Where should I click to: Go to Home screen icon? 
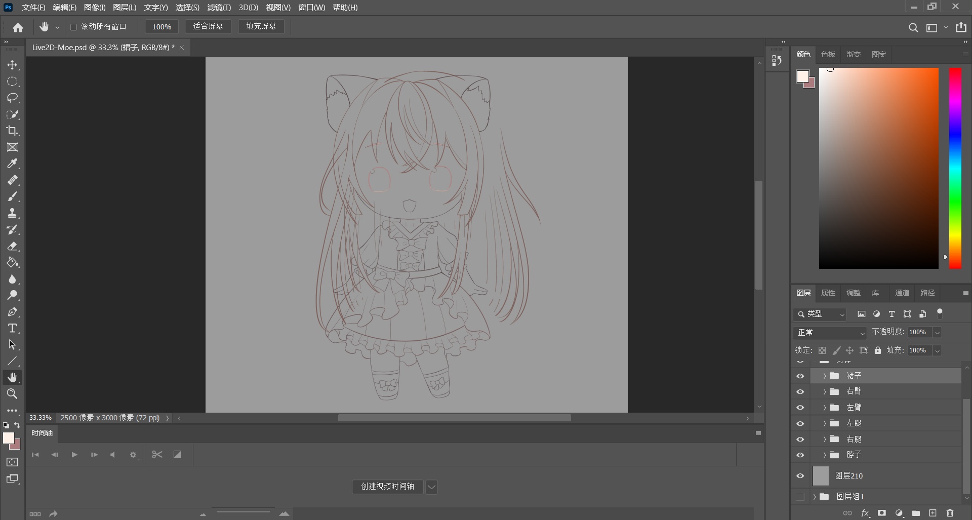(18, 27)
